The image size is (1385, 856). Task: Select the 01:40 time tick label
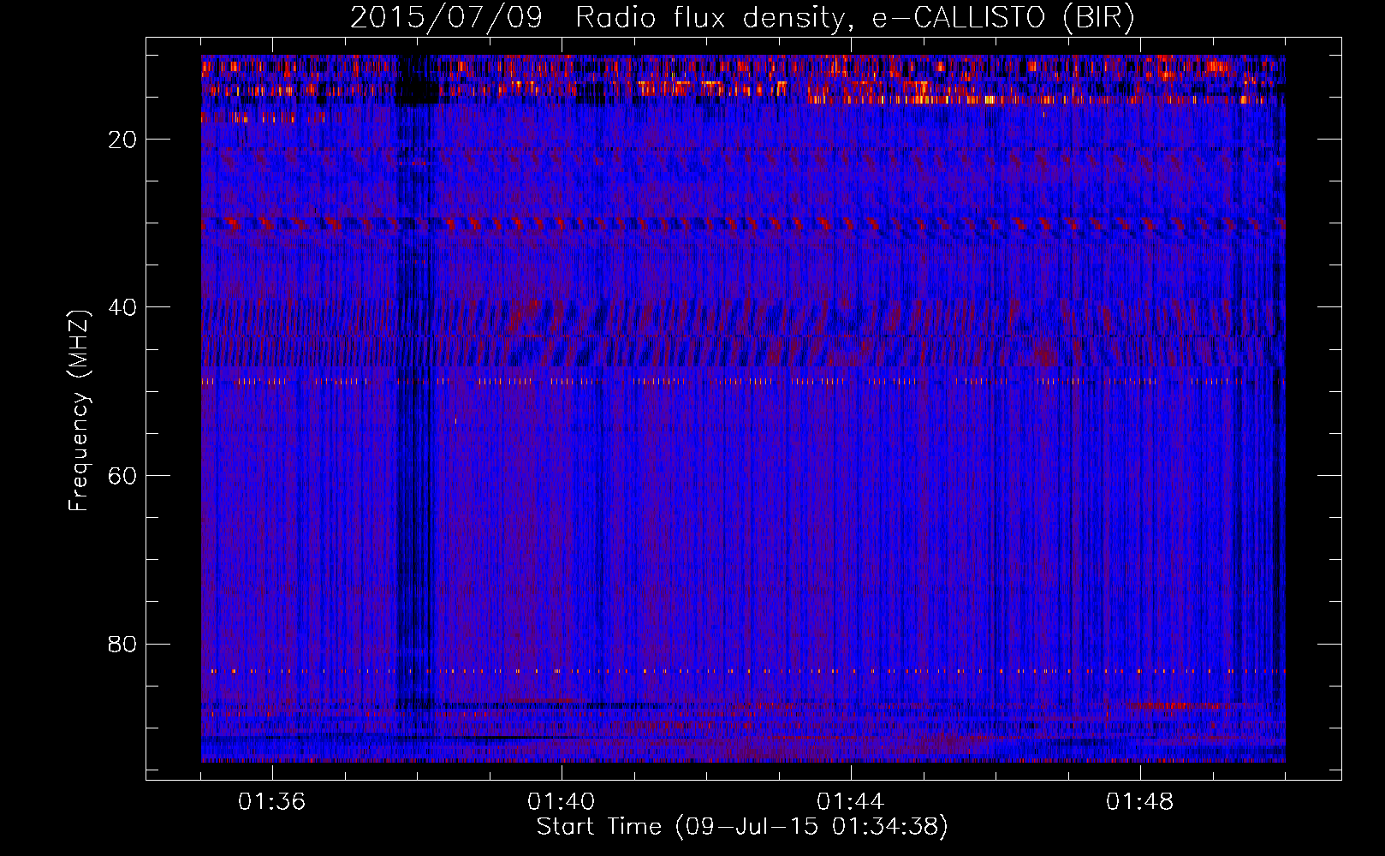(x=561, y=802)
